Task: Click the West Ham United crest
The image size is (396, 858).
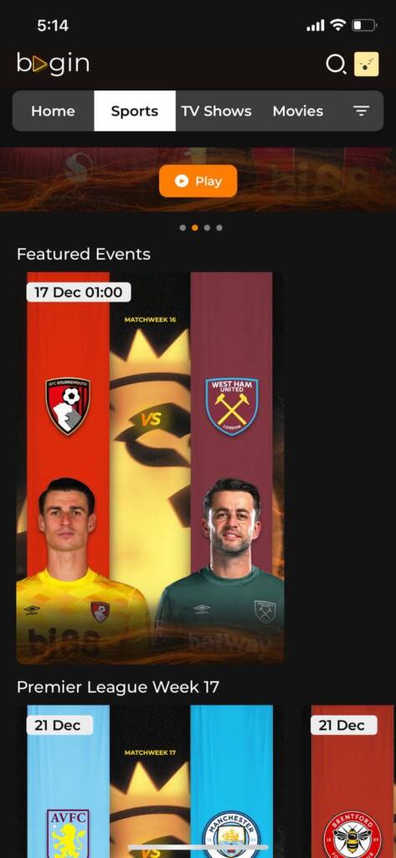Action: pyautogui.click(x=232, y=406)
